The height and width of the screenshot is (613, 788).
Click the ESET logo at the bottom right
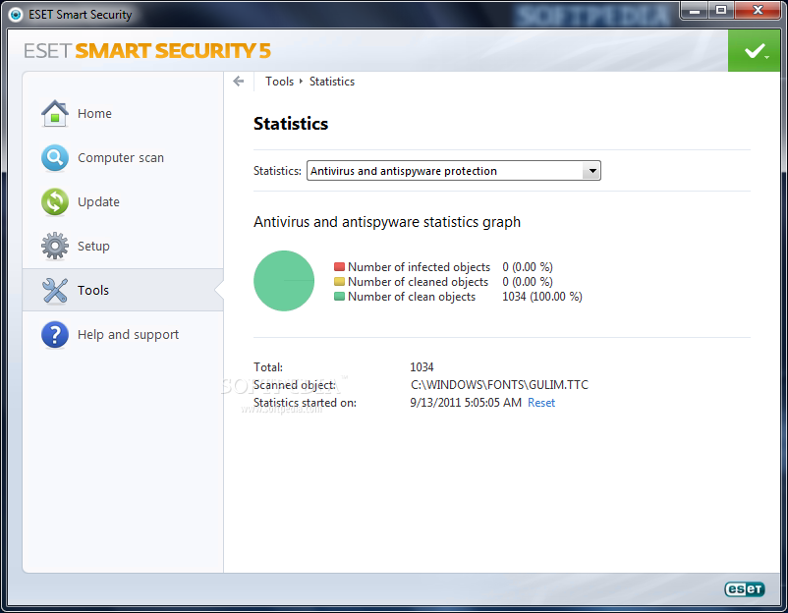click(745, 588)
